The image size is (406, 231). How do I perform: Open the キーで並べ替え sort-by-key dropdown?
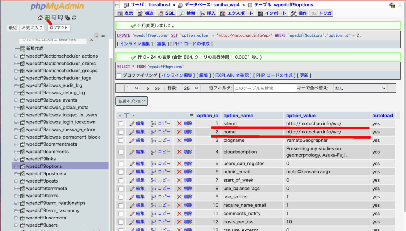360,88
